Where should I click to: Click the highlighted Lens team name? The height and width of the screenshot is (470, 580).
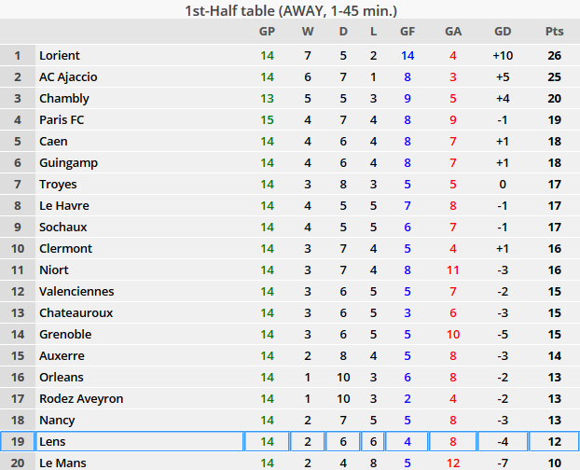(52, 441)
